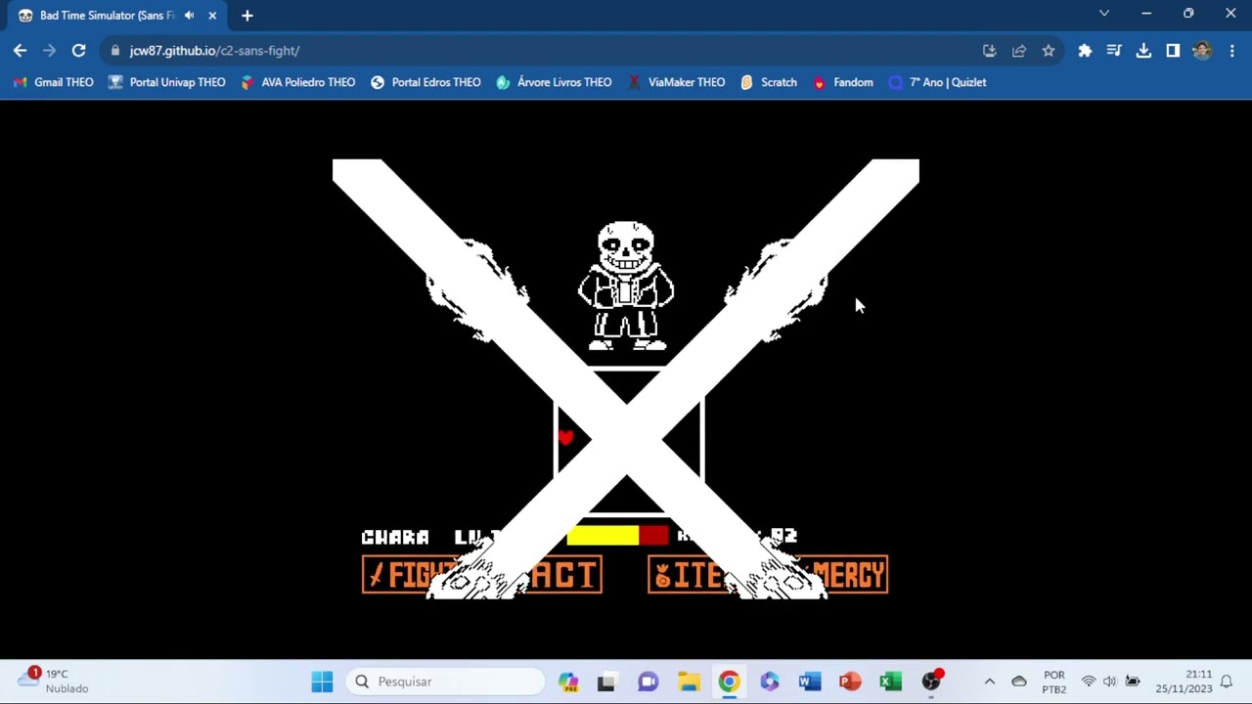Open the Portal Univap THEO bookmark

tap(166, 82)
